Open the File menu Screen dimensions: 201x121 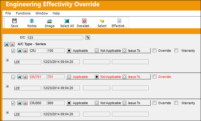tap(8, 13)
